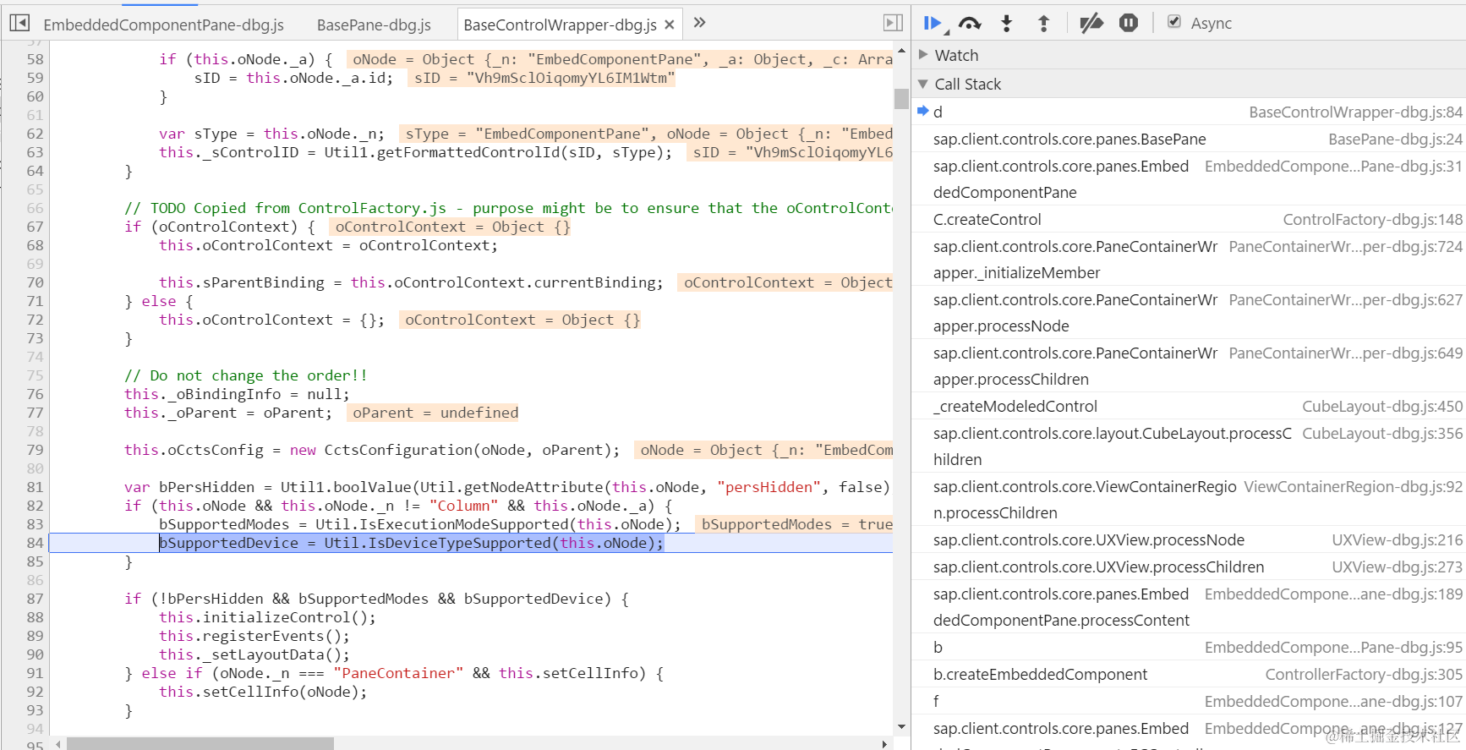1466x750 pixels.
Task: Click 'this.initializeControl();' code line
Action: pyautogui.click(x=267, y=617)
